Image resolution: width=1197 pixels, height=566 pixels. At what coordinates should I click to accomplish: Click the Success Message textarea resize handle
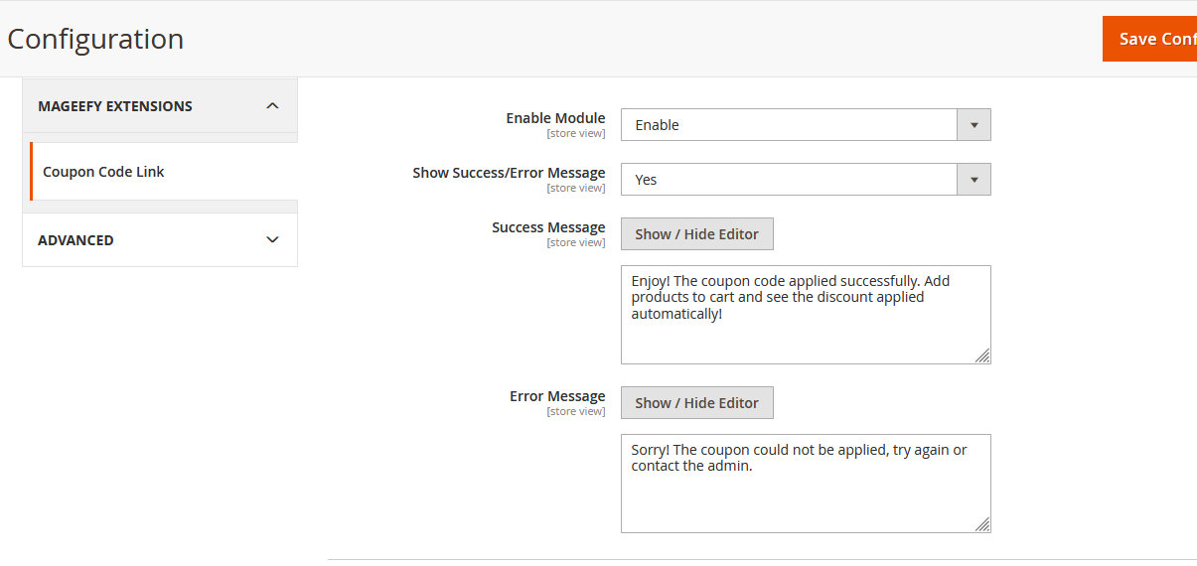click(x=982, y=355)
